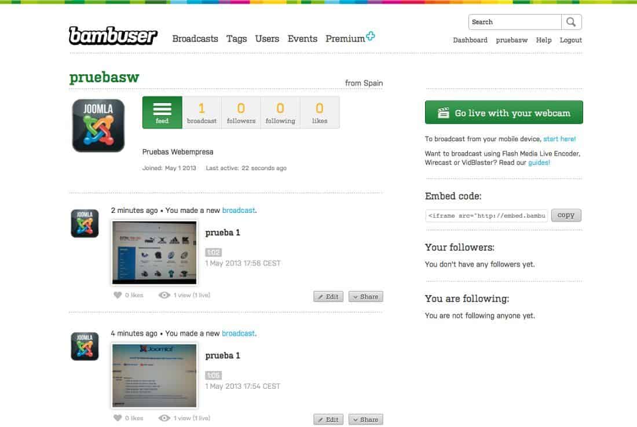The image size is (637, 427).
Task: Click 'You don't have any followers yet.' text
Action: point(480,264)
